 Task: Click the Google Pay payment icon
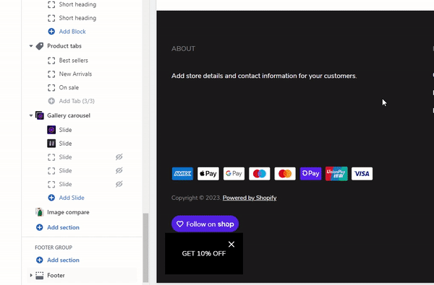(x=234, y=174)
